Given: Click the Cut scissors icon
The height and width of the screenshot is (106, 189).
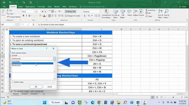Looking at the screenshot, I should 8,11.
